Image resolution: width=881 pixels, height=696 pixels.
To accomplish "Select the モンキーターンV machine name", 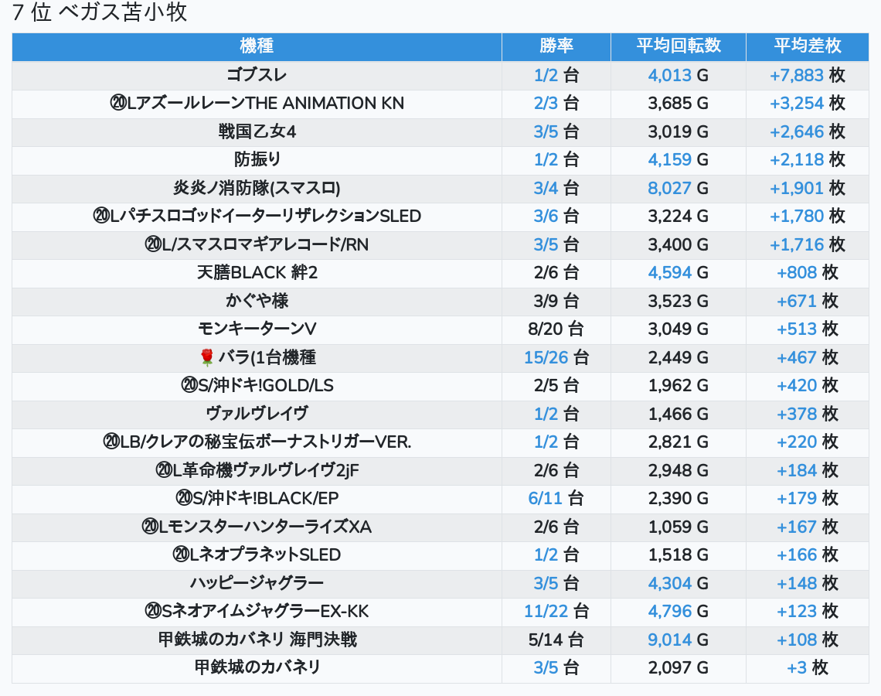I will click(257, 329).
